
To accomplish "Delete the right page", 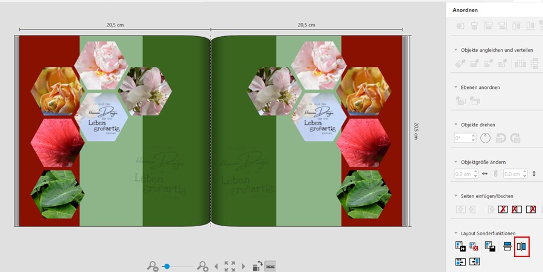I will [531, 209].
